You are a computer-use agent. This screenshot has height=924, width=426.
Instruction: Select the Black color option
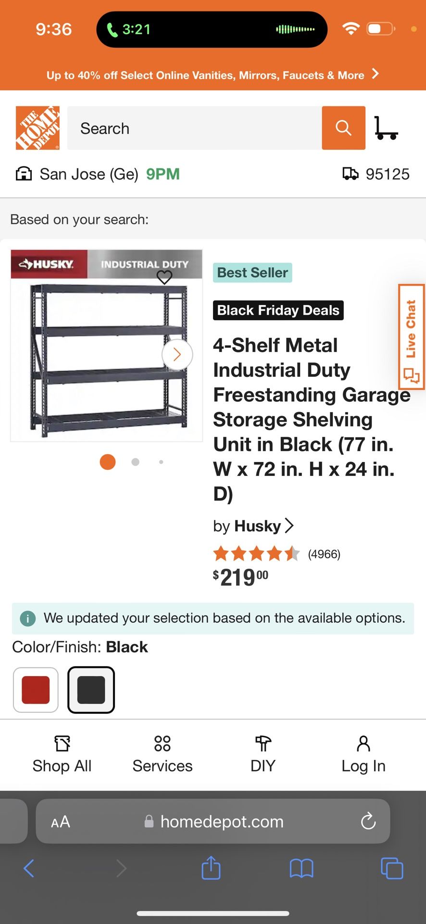(91, 690)
